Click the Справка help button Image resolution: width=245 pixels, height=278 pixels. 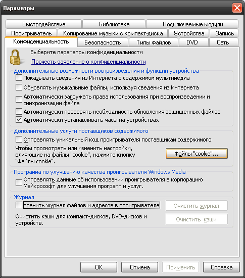(221, 267)
